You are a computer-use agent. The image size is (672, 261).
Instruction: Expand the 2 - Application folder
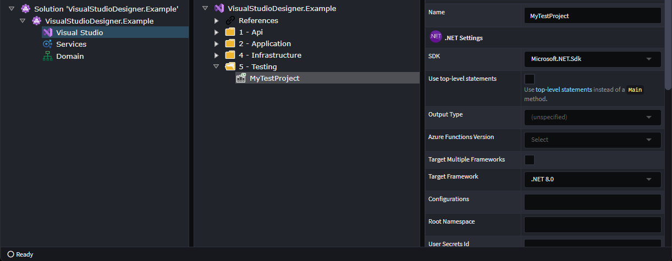pos(217,43)
